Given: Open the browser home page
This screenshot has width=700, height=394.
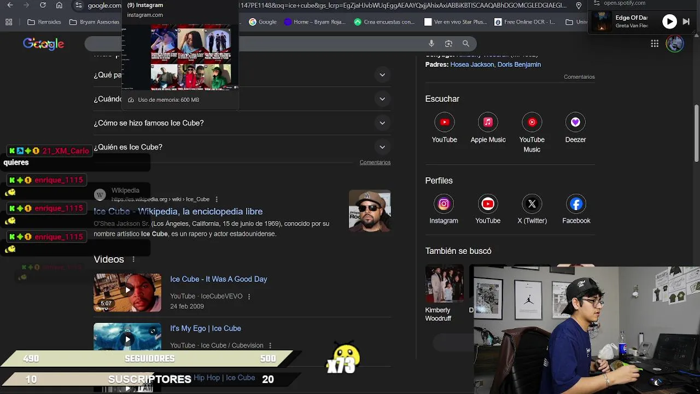Looking at the screenshot, I should coord(59,5).
